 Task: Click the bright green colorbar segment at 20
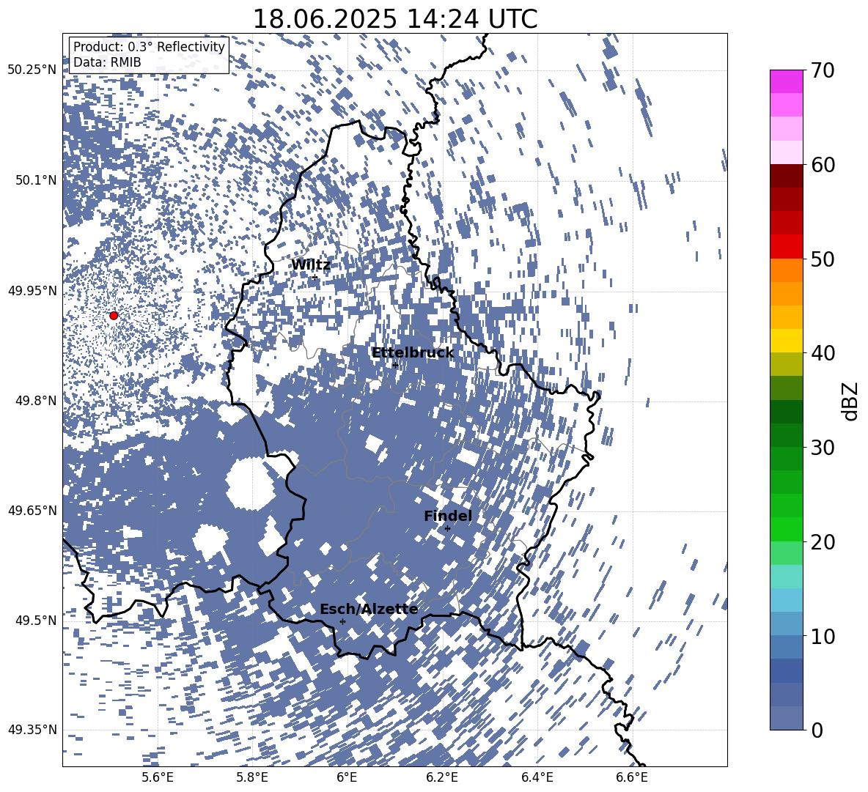(x=787, y=529)
